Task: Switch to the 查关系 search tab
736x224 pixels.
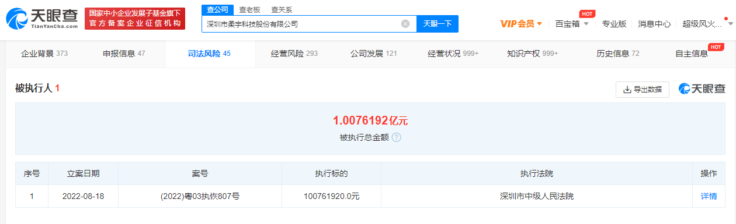Action: click(282, 10)
